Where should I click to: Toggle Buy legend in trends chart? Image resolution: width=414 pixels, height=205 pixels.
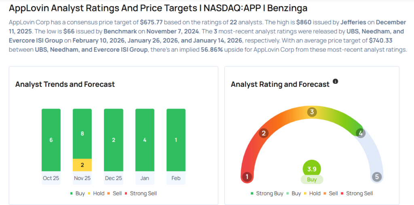tap(77, 193)
